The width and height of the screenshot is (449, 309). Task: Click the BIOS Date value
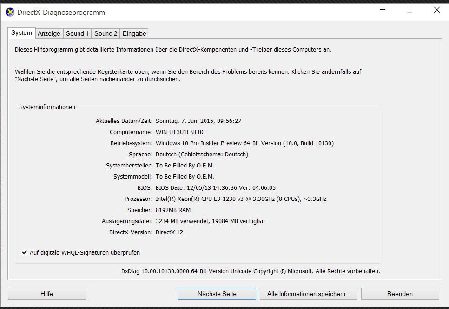(216, 188)
